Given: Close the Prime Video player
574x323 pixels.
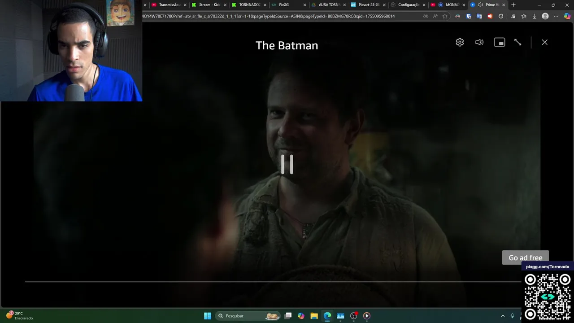Looking at the screenshot, I should (x=544, y=42).
